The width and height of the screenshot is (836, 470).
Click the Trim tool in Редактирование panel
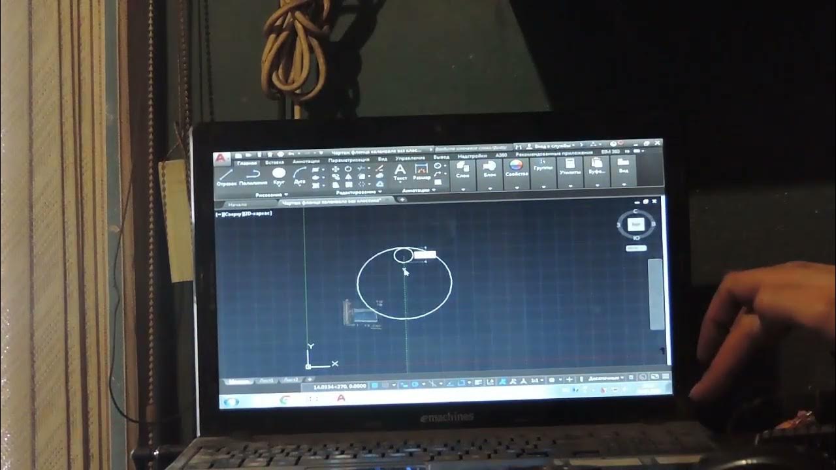tap(361, 168)
